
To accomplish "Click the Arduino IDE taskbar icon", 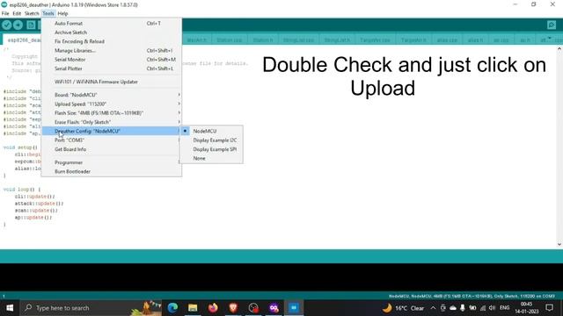I will [x=294, y=308].
